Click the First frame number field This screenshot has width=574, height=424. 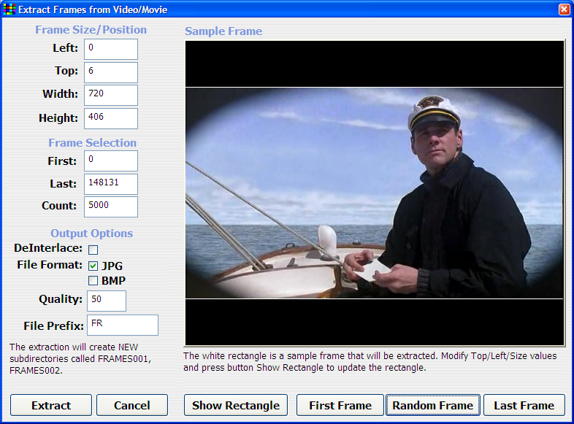[x=111, y=161]
